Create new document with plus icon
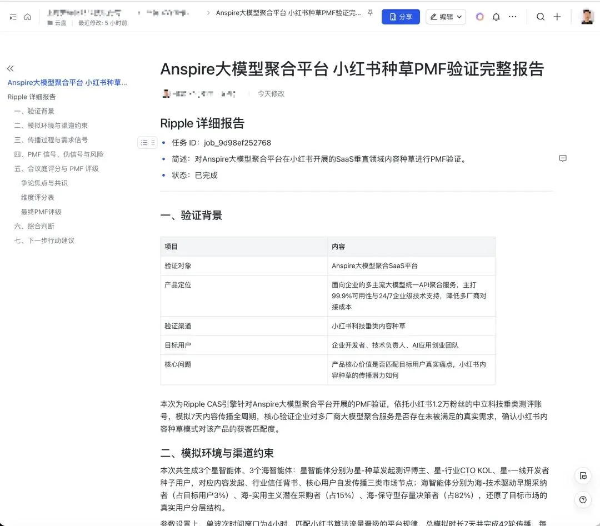 557,17
